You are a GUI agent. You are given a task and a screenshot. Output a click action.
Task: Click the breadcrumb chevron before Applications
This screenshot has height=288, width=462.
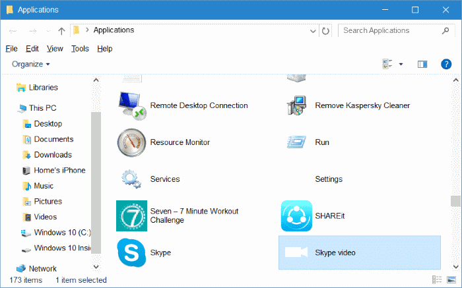[x=87, y=30]
